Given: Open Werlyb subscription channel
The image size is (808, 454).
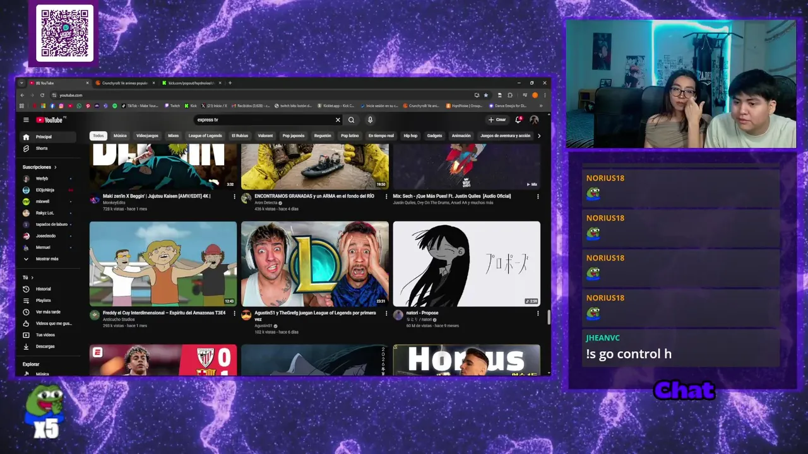Looking at the screenshot, I should (x=47, y=179).
